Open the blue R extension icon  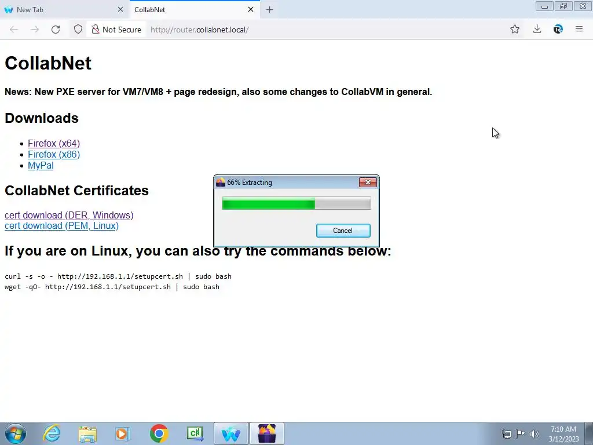tap(558, 29)
